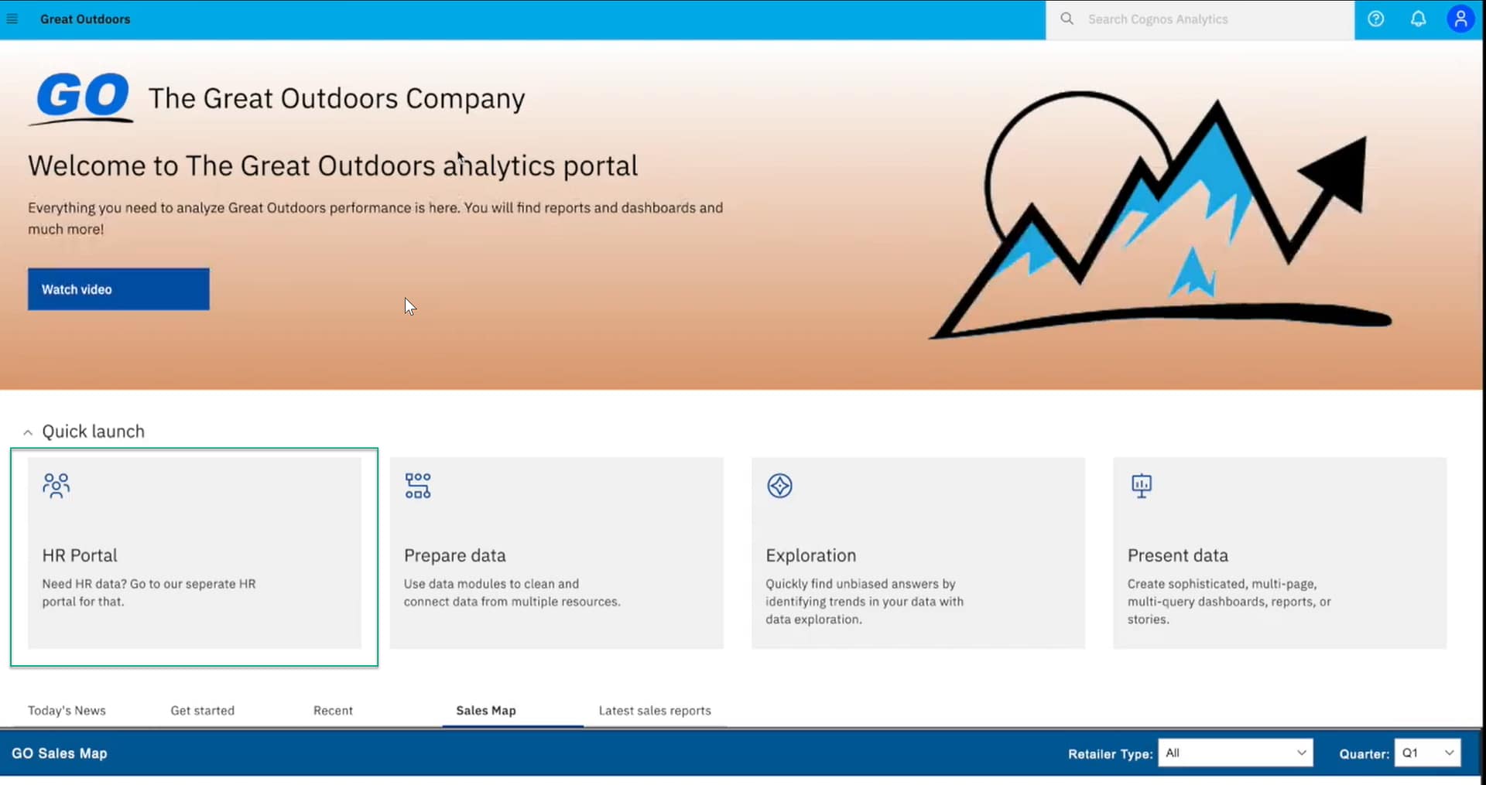Screen dimensions: 1486x785
Task: Click the Exploration compass icon
Action: pyautogui.click(x=779, y=486)
